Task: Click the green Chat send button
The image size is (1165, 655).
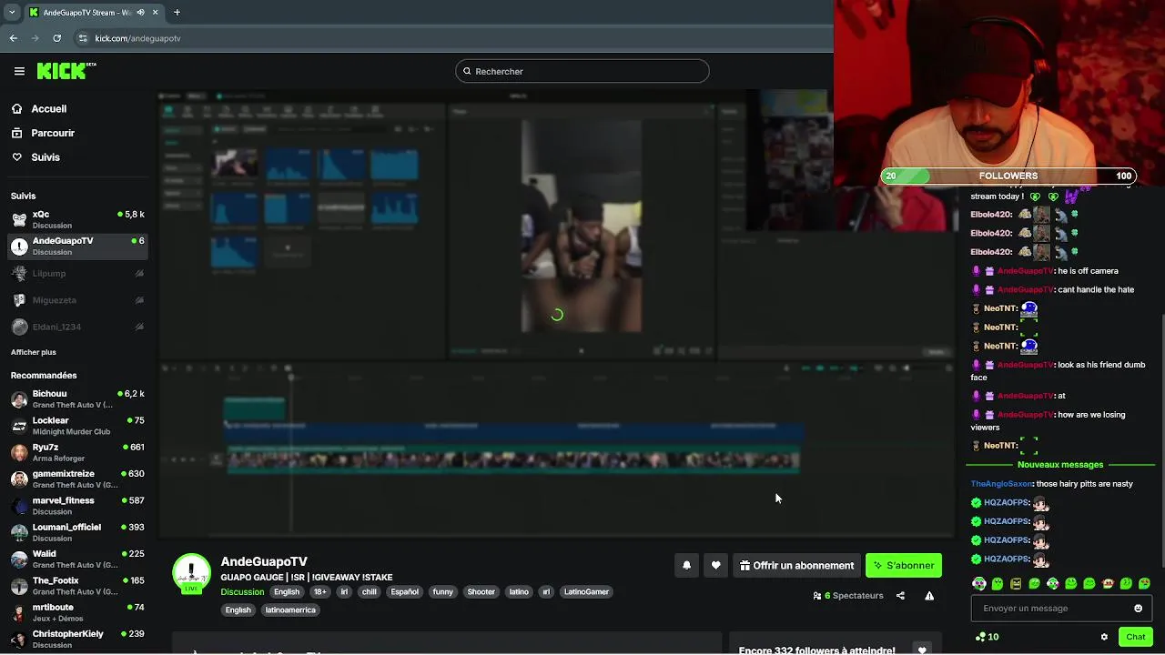Action: click(1136, 637)
